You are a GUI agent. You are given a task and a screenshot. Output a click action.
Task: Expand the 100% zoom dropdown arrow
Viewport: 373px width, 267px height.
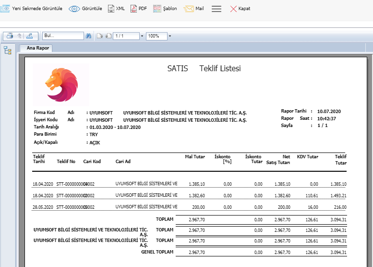[170, 36]
